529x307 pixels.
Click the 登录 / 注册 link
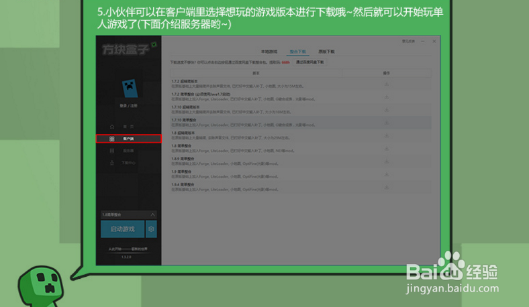point(128,106)
